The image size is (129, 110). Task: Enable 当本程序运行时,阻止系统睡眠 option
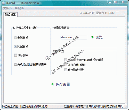pos(66,60)
